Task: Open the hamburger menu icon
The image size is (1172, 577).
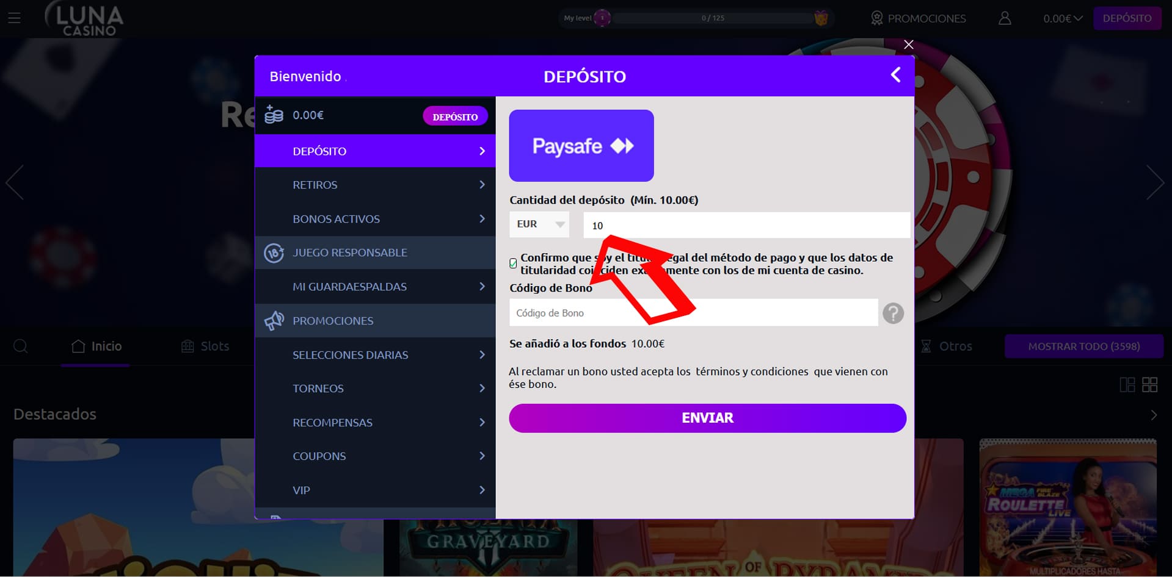Action: click(x=14, y=18)
